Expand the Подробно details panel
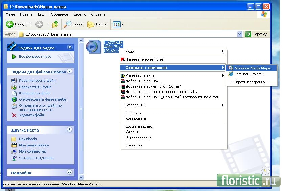 [70, 172]
